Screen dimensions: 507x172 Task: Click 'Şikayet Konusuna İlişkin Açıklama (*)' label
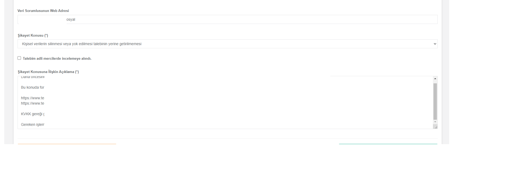click(48, 72)
